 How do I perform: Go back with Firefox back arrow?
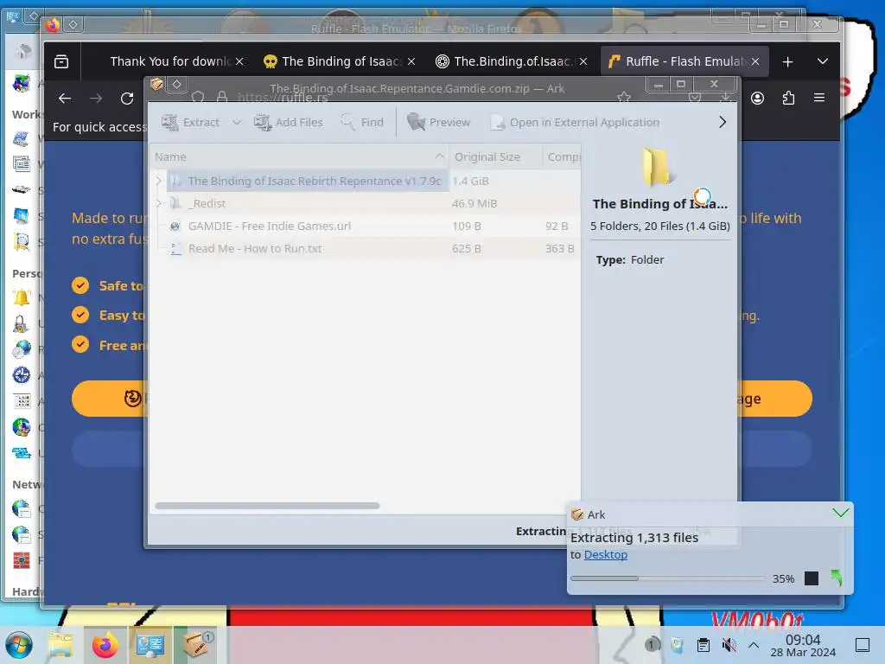click(65, 99)
